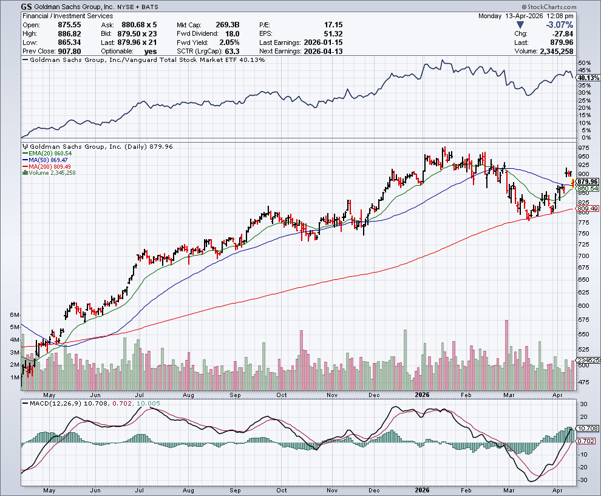Image resolution: width=601 pixels, height=496 pixels.
Task: Click the GS ticker symbol in the header
Action: point(27,7)
